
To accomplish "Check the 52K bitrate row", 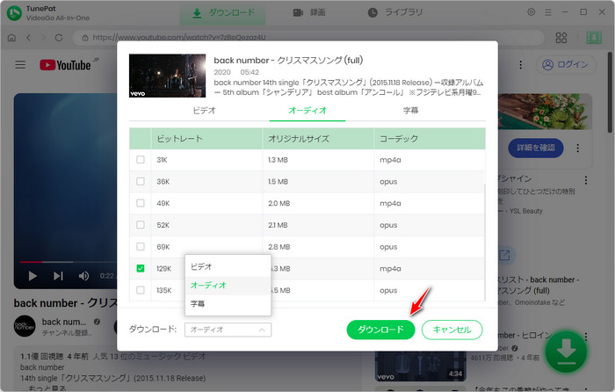I will [141, 225].
